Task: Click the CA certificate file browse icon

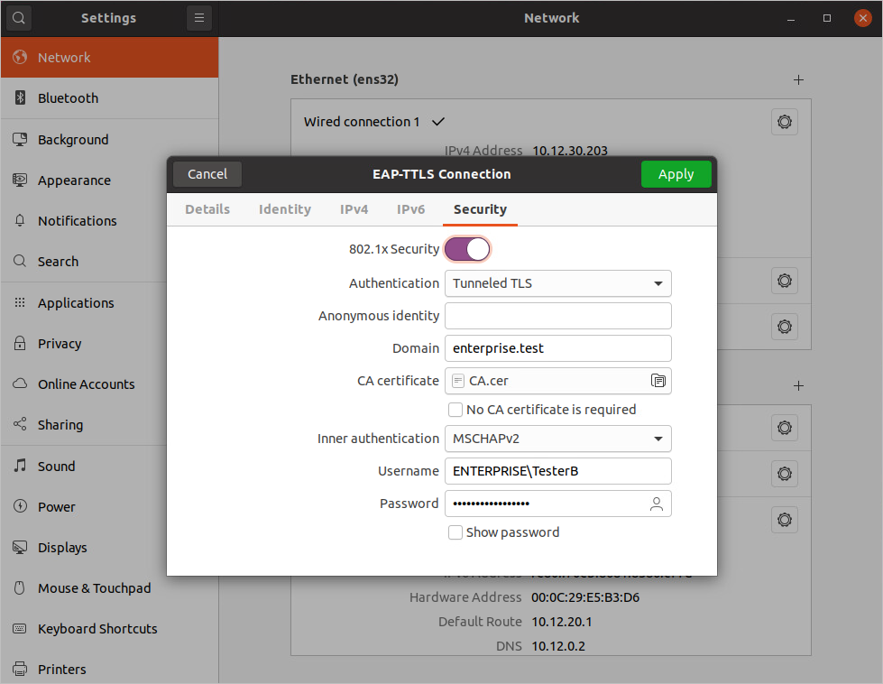Action: tap(658, 381)
